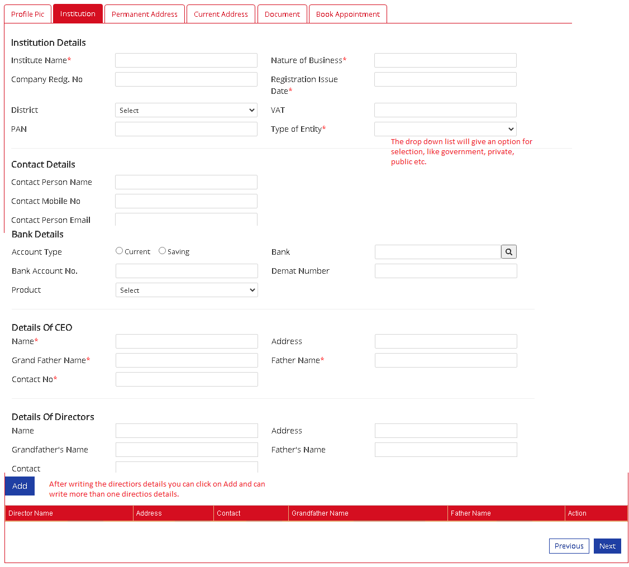Click the Nature of Business input
629x567 pixels.
click(x=445, y=60)
